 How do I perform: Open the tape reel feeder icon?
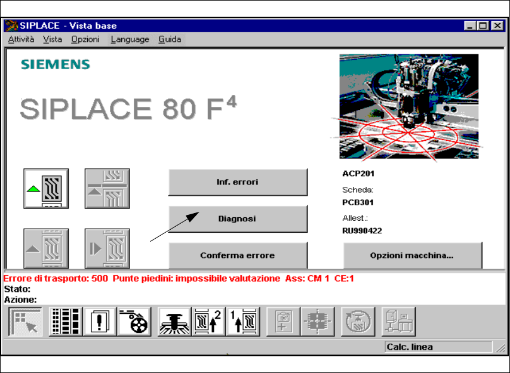click(134, 321)
